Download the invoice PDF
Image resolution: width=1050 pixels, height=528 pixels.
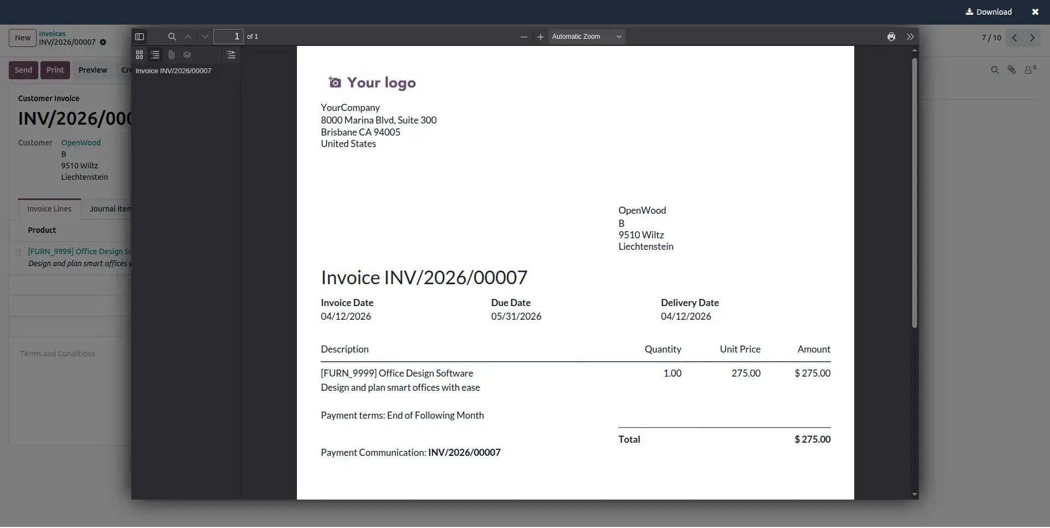[x=989, y=12]
